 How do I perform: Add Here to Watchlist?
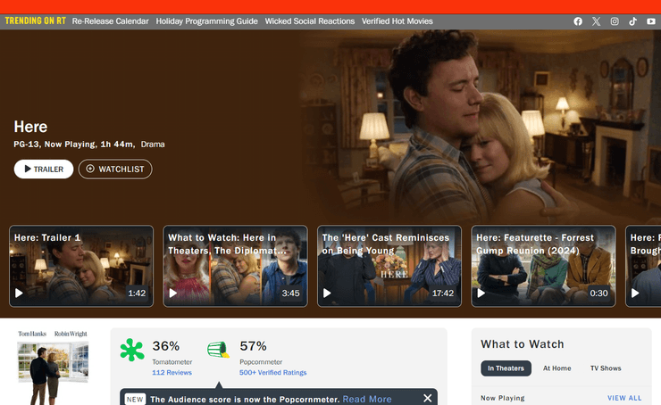(x=115, y=169)
